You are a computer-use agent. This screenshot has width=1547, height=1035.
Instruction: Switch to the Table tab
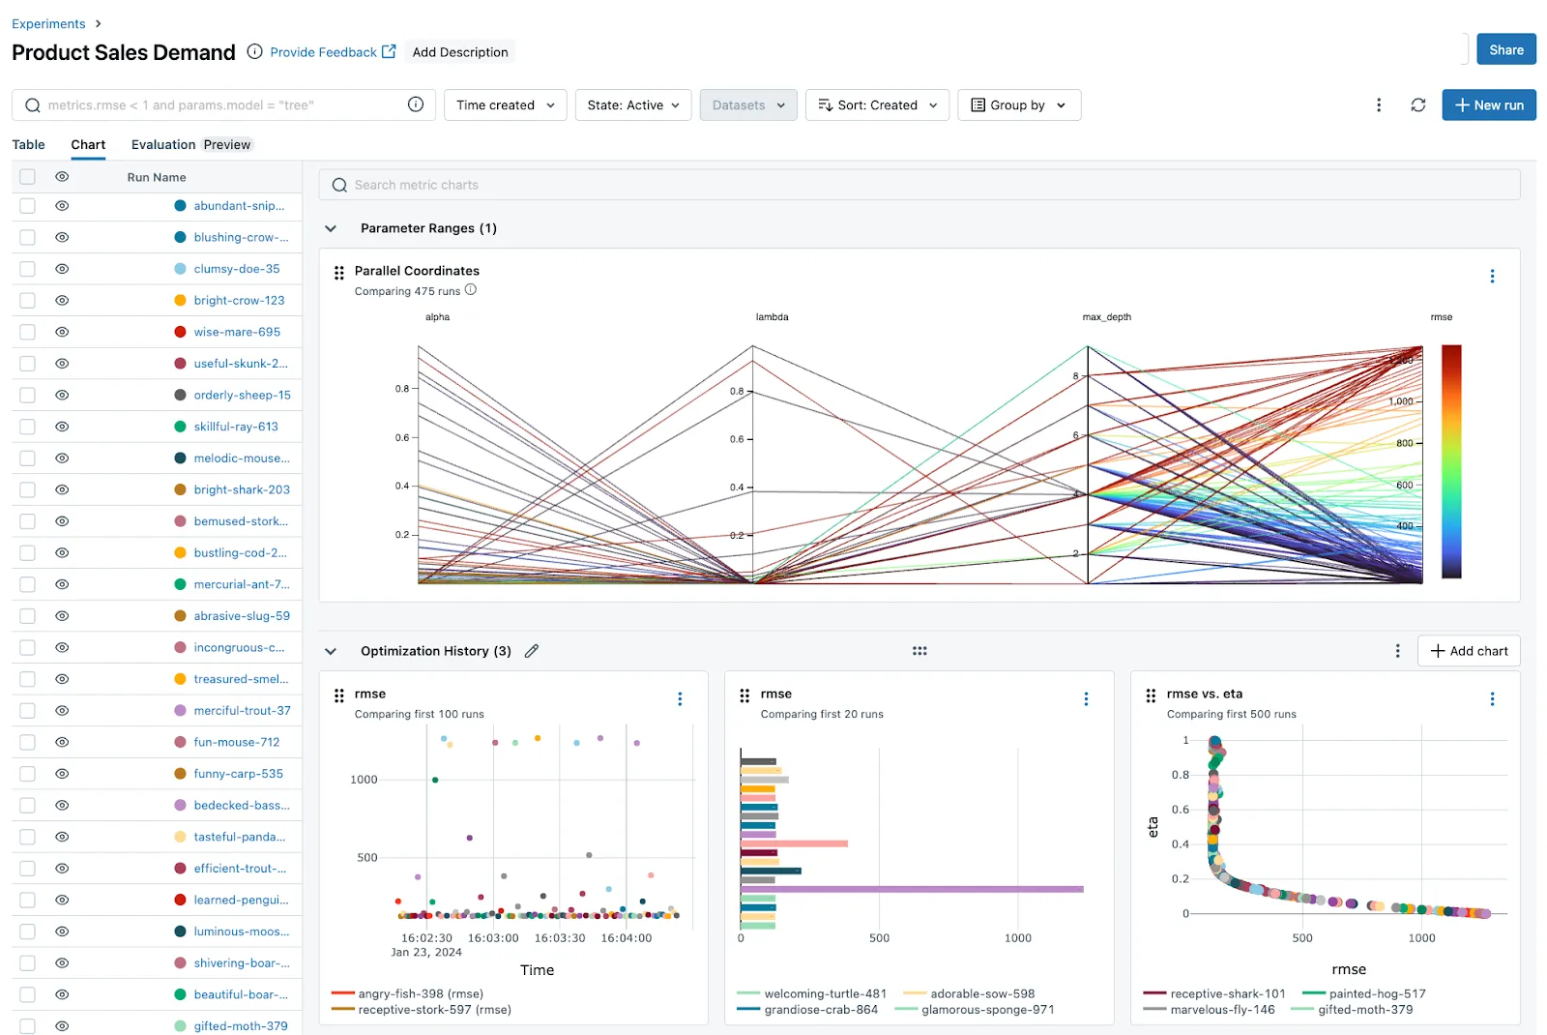pos(28,144)
